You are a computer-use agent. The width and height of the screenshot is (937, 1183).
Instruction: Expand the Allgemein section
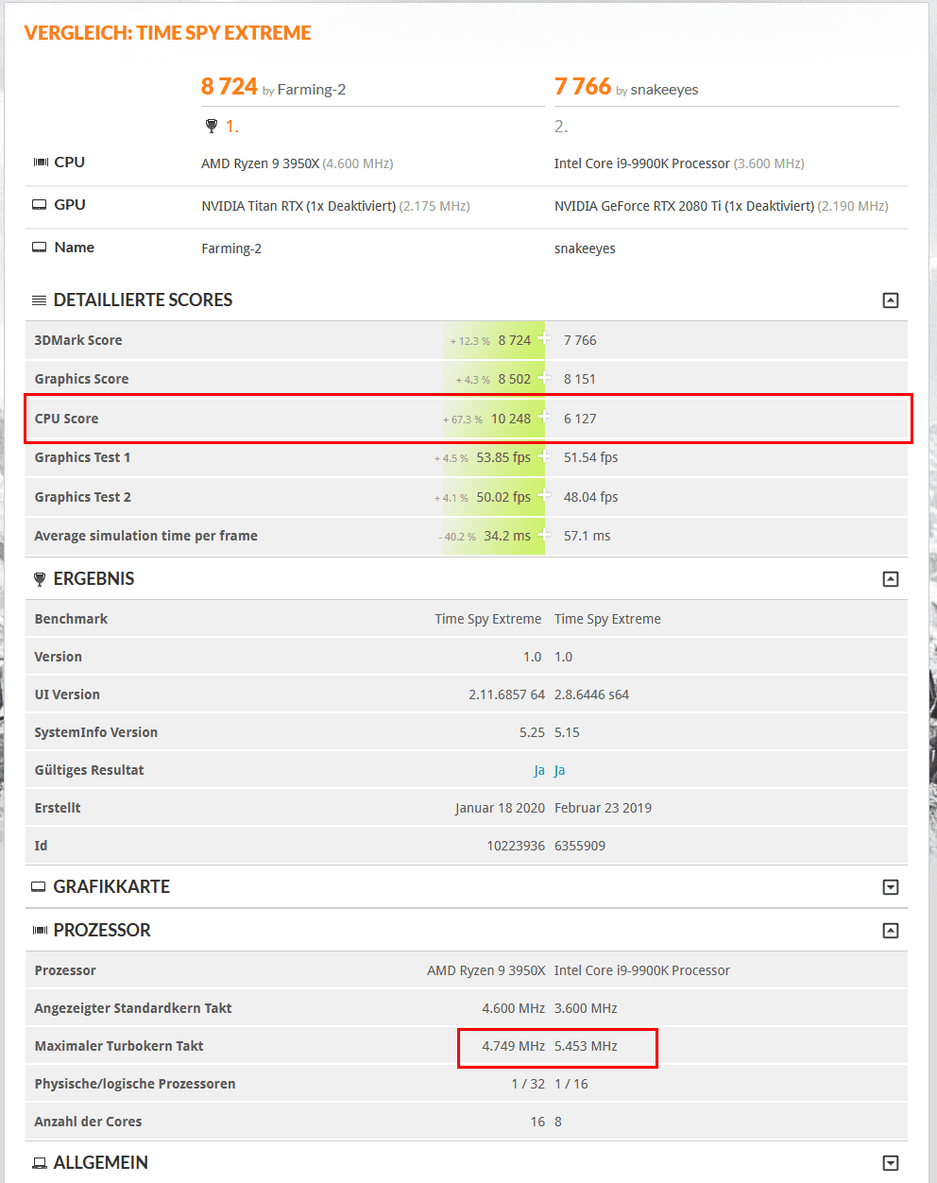[x=890, y=1163]
